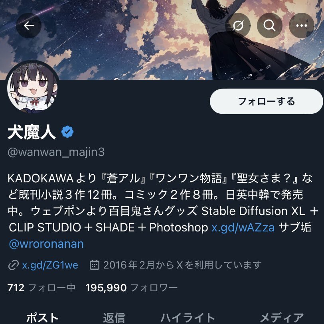This screenshot has height=324, width=324.
Task: Tap the Grok slash icon in header
Action: [x=238, y=26]
